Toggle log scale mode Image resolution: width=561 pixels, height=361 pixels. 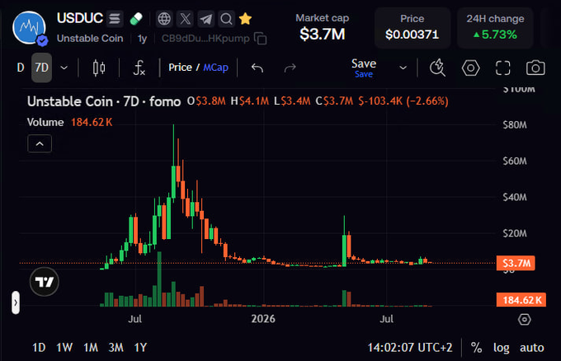[x=502, y=348]
